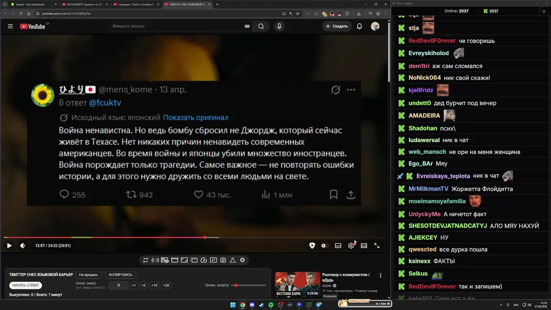
Task: Mute the video volume icon
Action: point(22,245)
